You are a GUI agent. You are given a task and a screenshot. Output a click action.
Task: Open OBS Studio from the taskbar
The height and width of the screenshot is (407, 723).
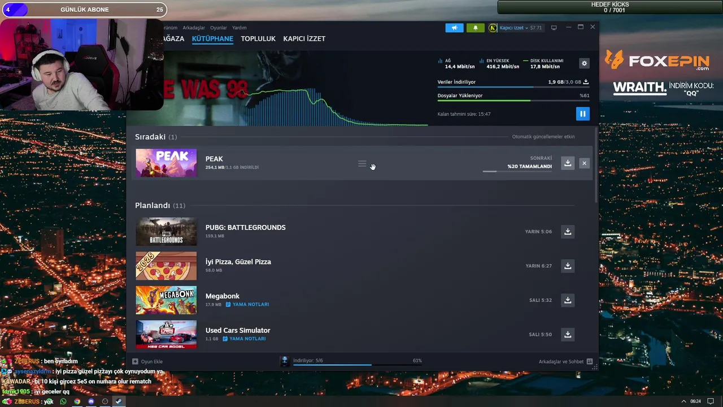[x=104, y=401]
